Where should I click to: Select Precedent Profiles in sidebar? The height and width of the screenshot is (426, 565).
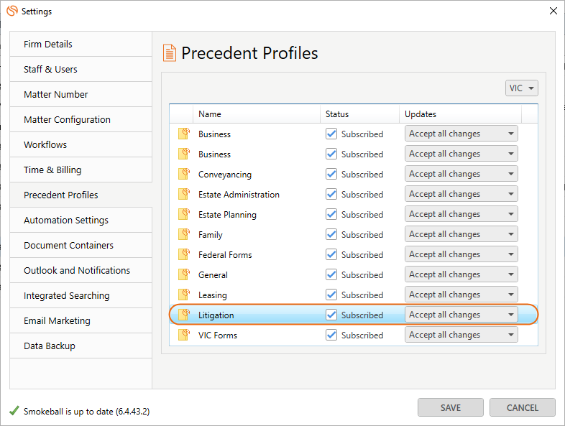(81, 195)
